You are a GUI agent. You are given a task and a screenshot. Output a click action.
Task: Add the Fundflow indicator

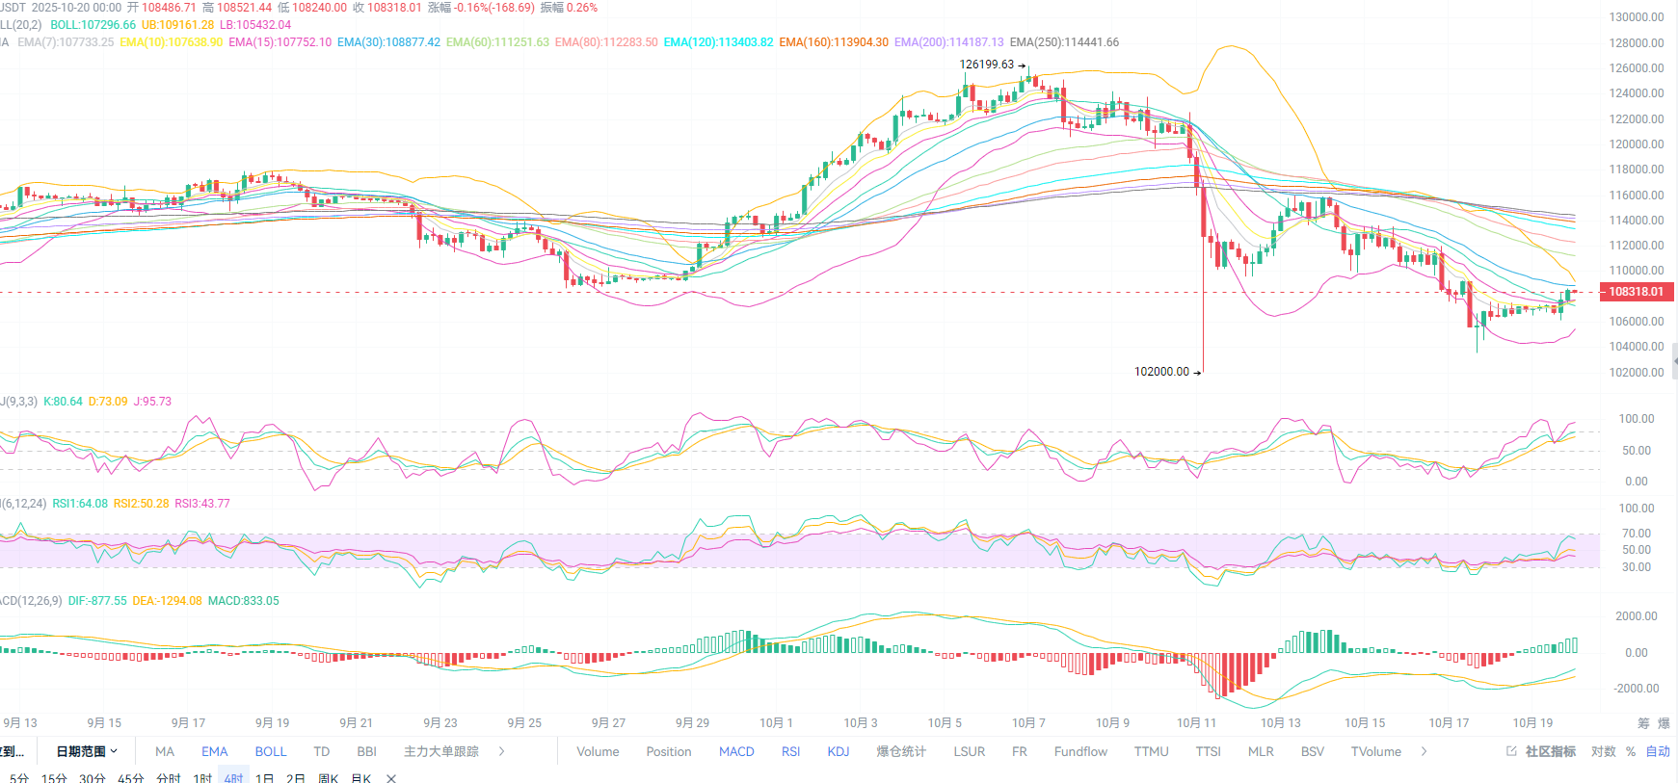click(x=1080, y=751)
